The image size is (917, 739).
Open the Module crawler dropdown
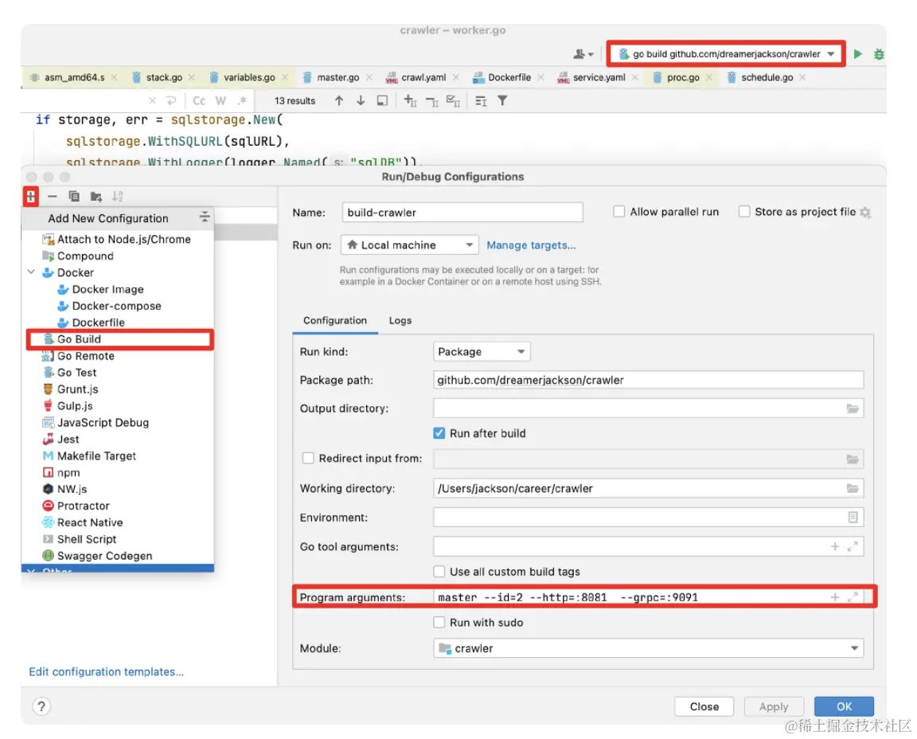click(648, 648)
